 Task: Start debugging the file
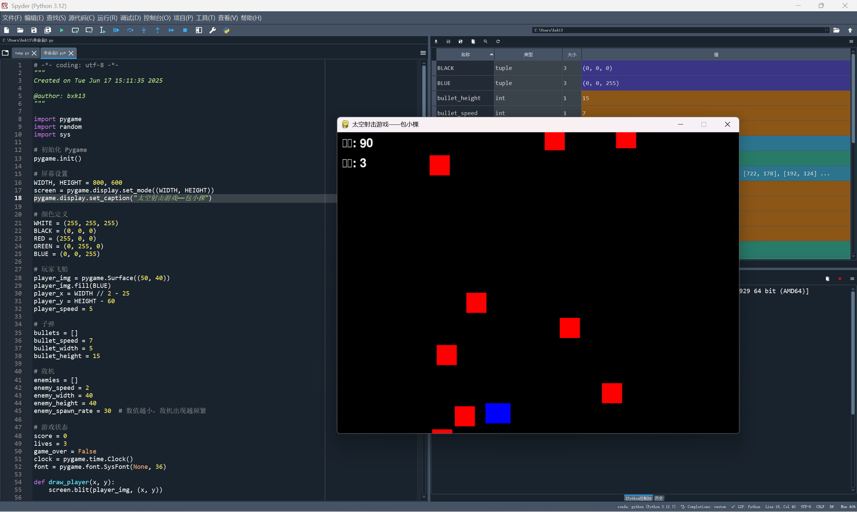(x=116, y=30)
